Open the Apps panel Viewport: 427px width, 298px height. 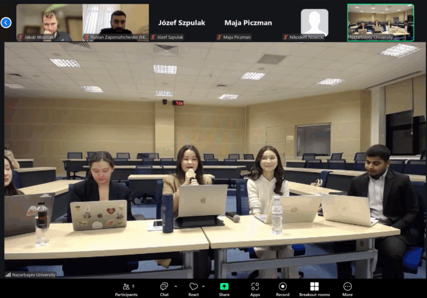255,289
